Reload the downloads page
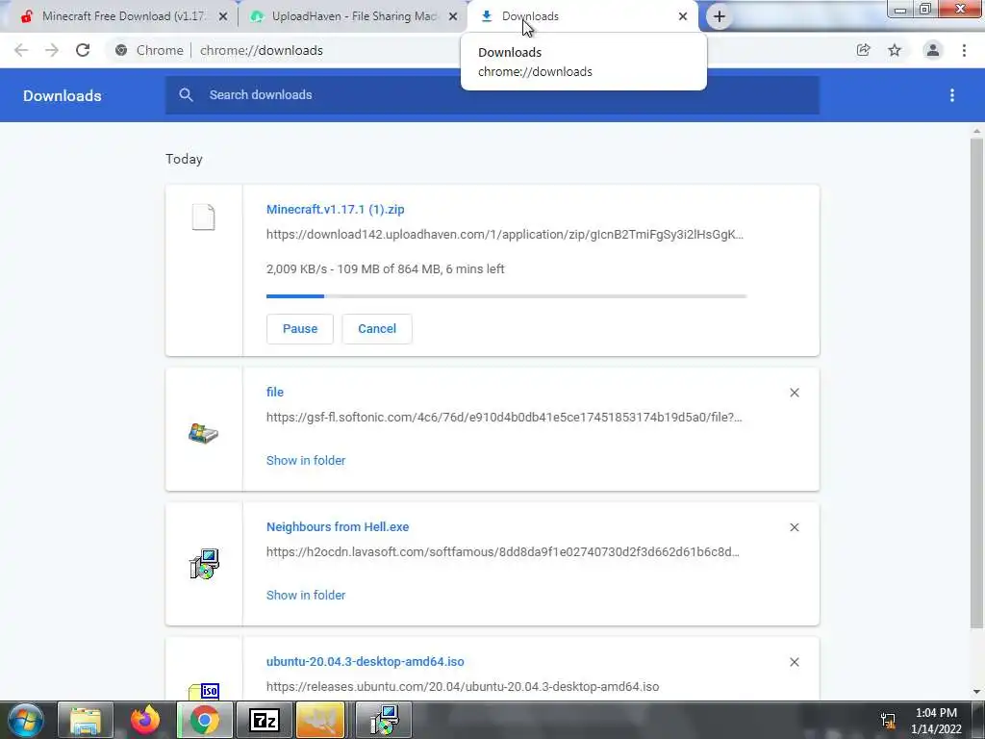 click(x=83, y=50)
